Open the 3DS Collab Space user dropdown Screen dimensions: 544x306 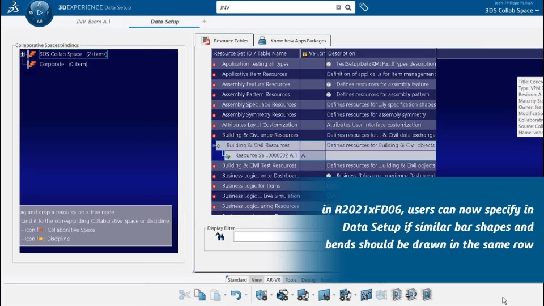click(512, 10)
